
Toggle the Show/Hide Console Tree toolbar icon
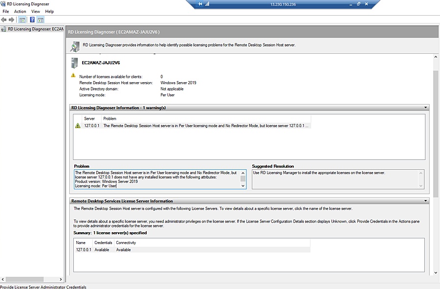point(22,20)
